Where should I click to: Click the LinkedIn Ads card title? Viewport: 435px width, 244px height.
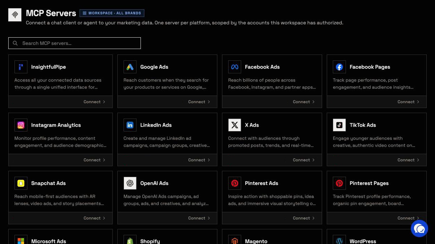click(x=156, y=125)
